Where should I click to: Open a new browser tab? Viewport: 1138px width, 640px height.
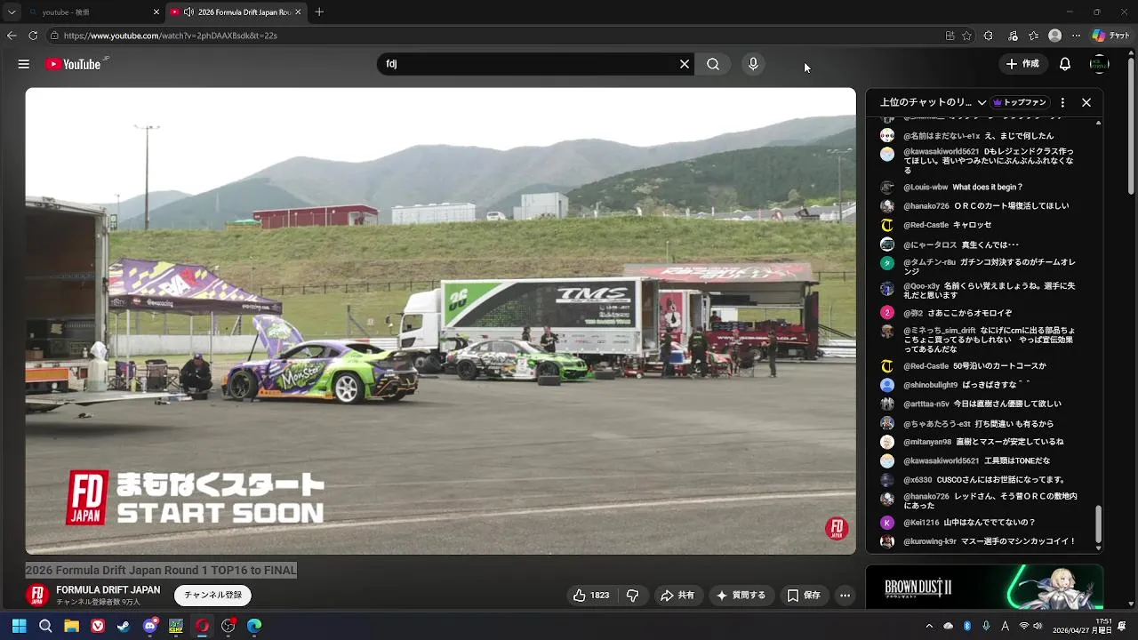(x=319, y=12)
